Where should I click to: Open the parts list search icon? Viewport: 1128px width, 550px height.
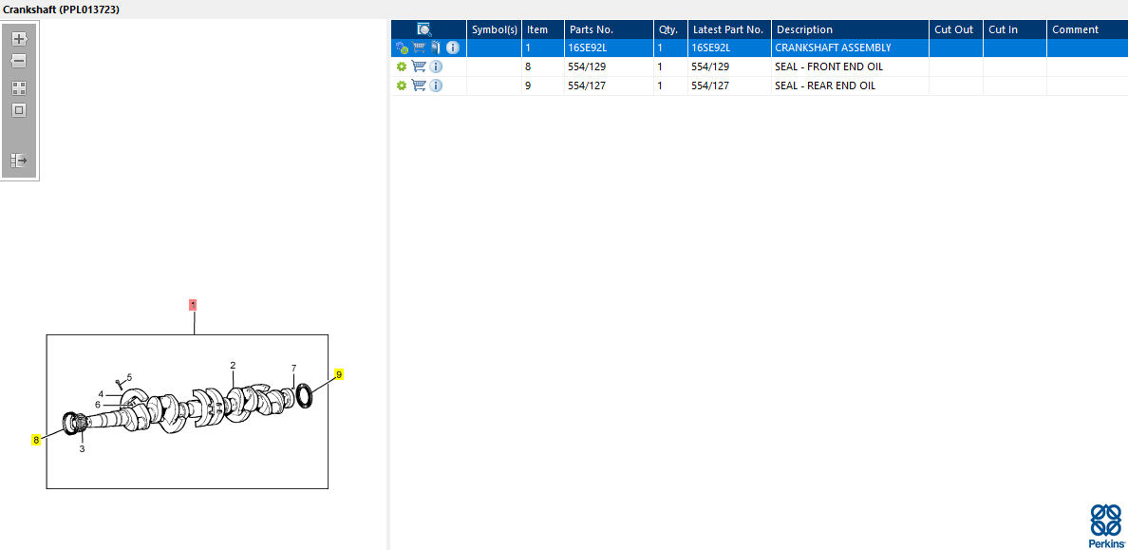(x=424, y=29)
